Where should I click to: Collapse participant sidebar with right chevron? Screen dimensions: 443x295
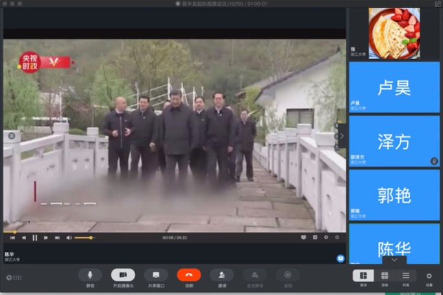click(342, 136)
